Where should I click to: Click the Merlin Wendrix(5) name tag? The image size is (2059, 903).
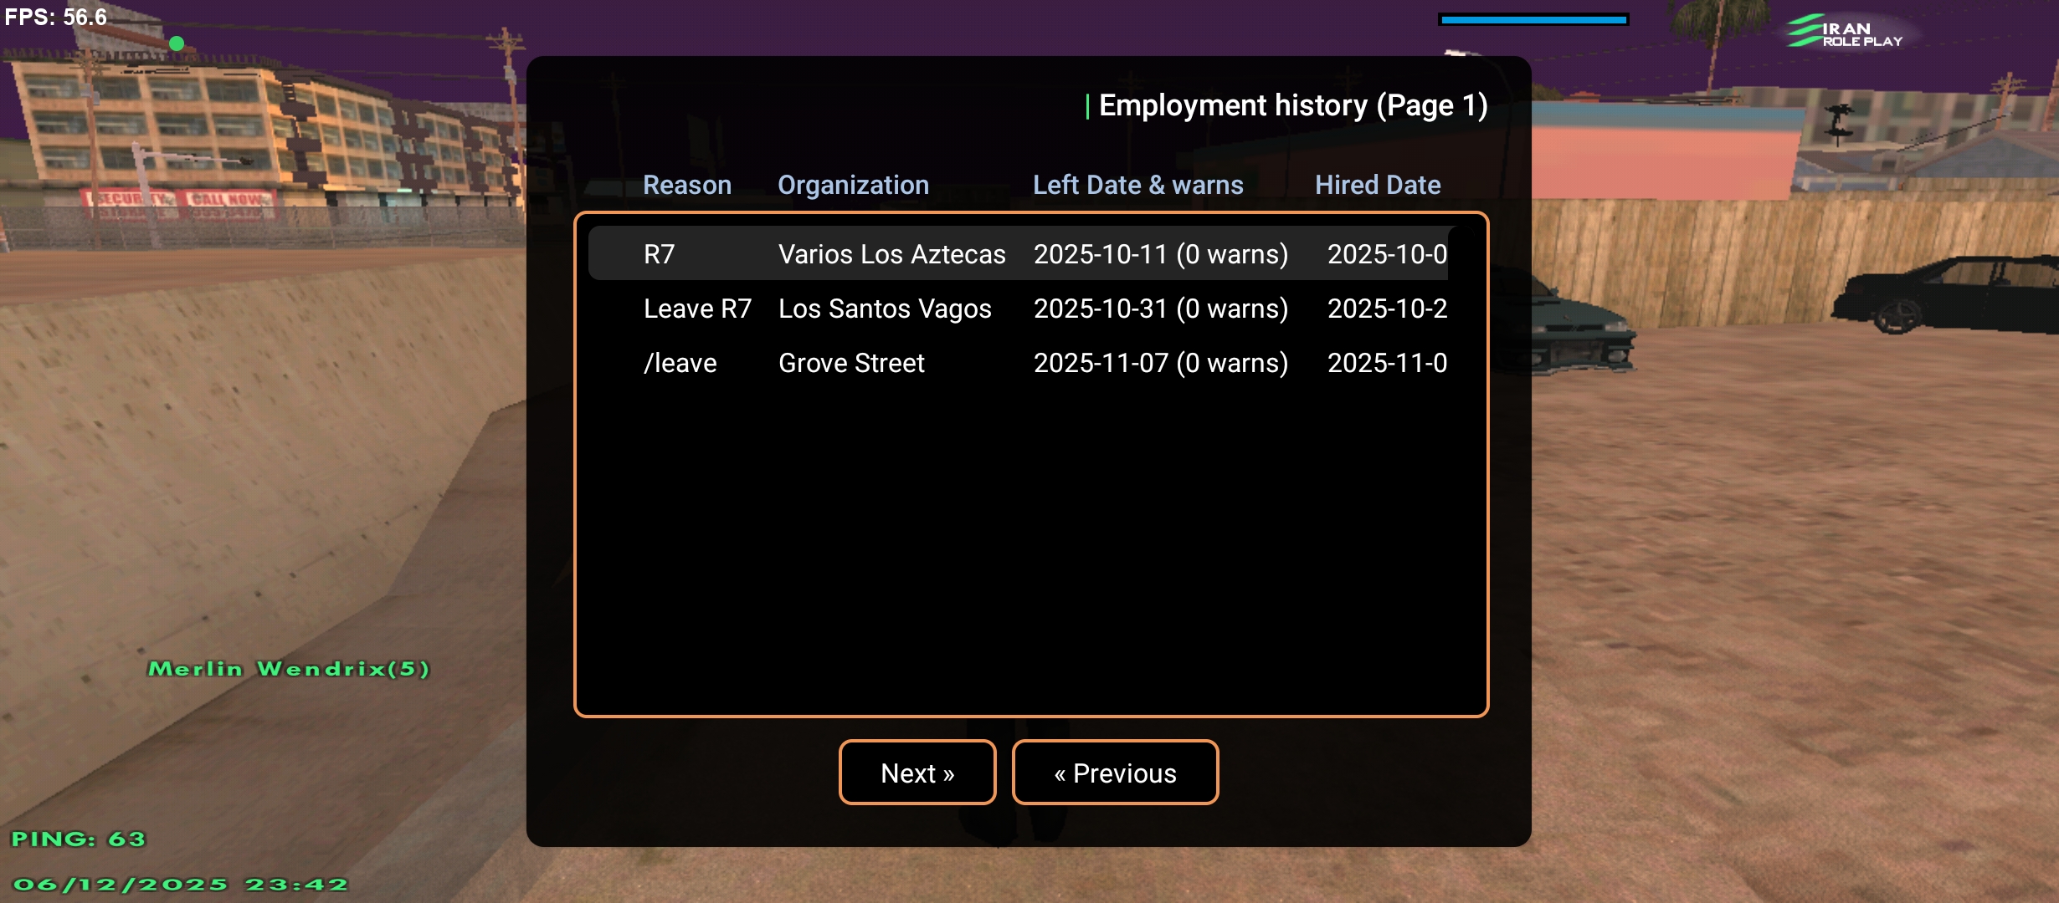coord(289,669)
